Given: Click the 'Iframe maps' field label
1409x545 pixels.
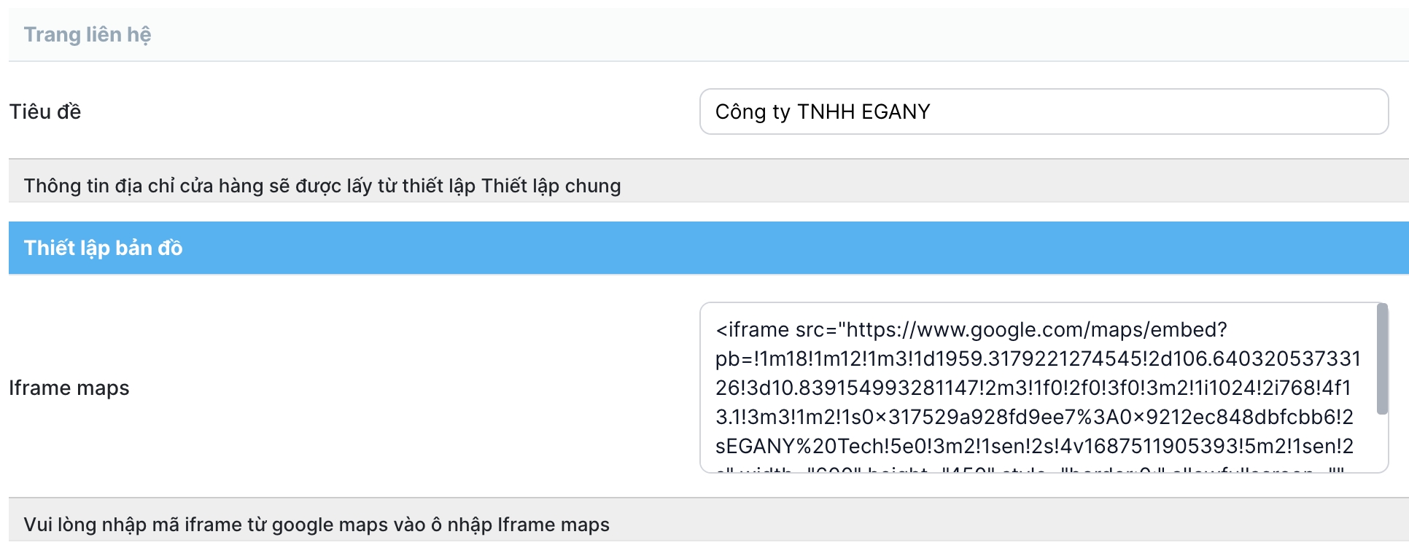Looking at the screenshot, I should point(69,388).
